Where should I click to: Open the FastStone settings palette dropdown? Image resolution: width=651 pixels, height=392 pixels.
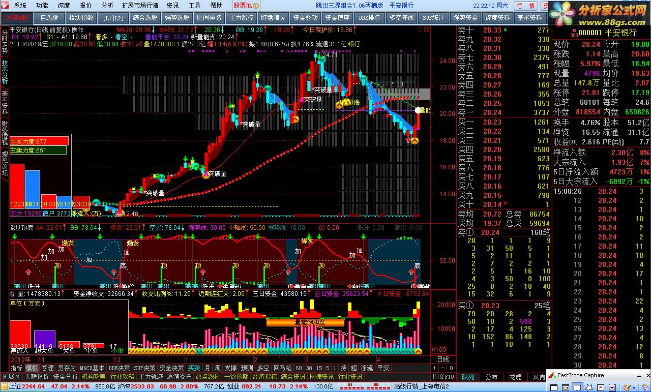coord(634,387)
